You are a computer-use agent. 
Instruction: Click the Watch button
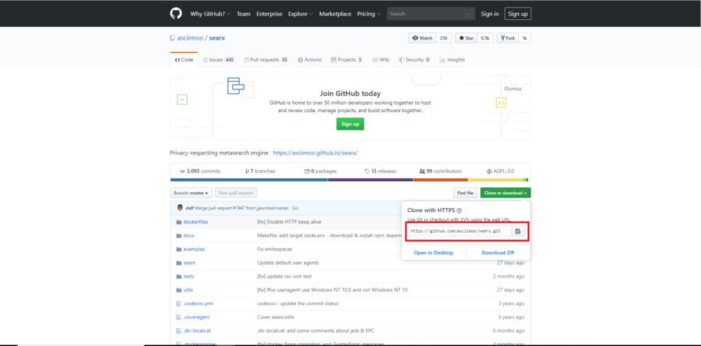tap(422, 38)
